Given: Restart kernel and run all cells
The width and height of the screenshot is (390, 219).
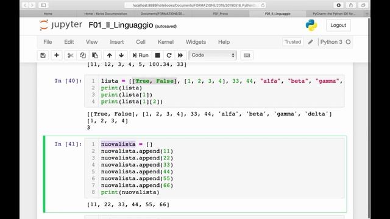Looking at the screenshot, I should pos(180,55).
